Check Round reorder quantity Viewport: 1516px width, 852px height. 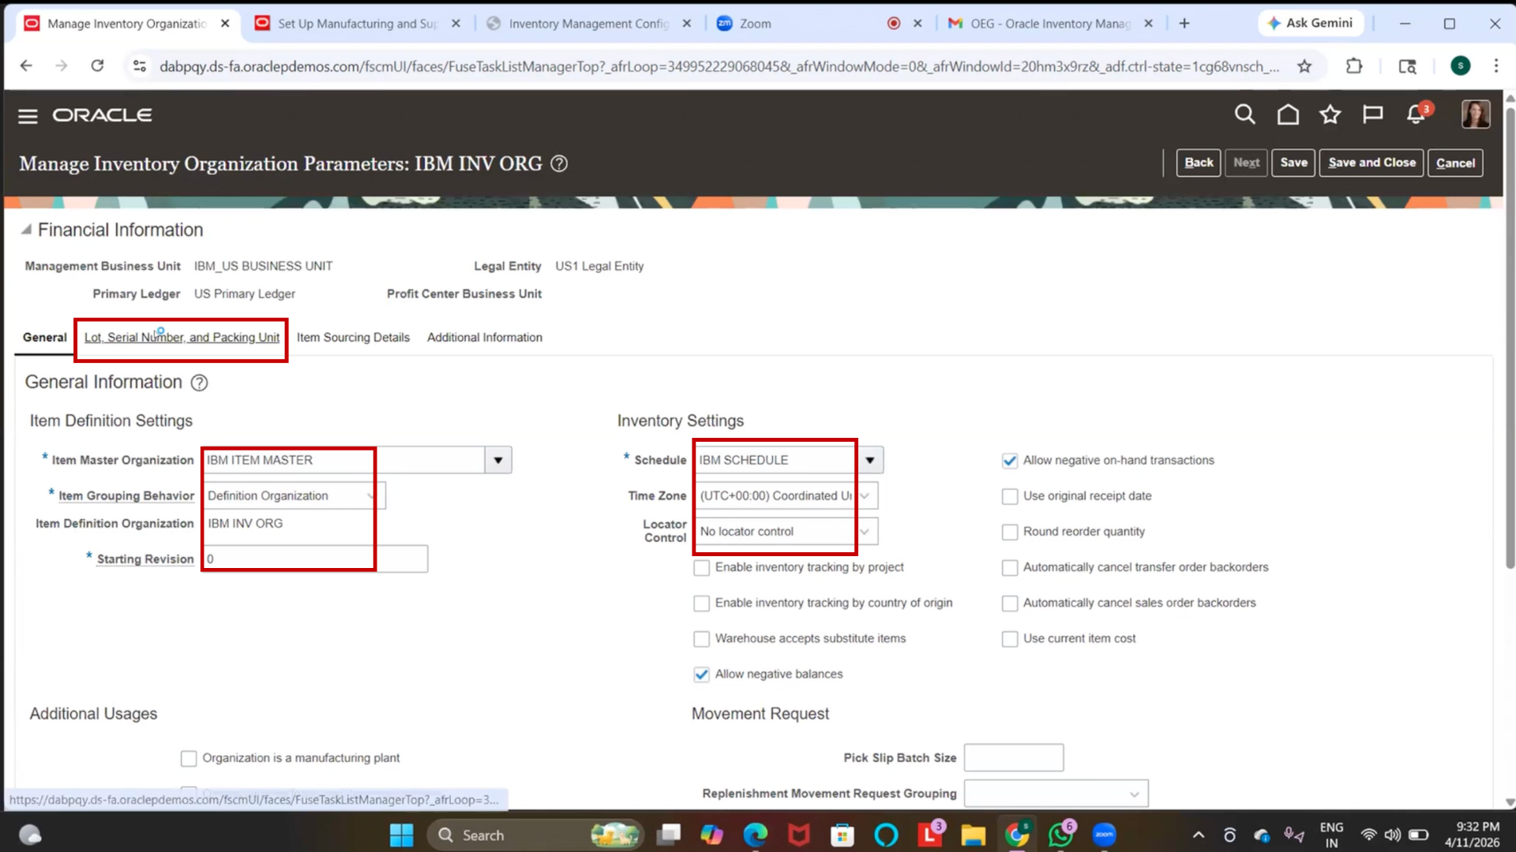(x=1009, y=532)
